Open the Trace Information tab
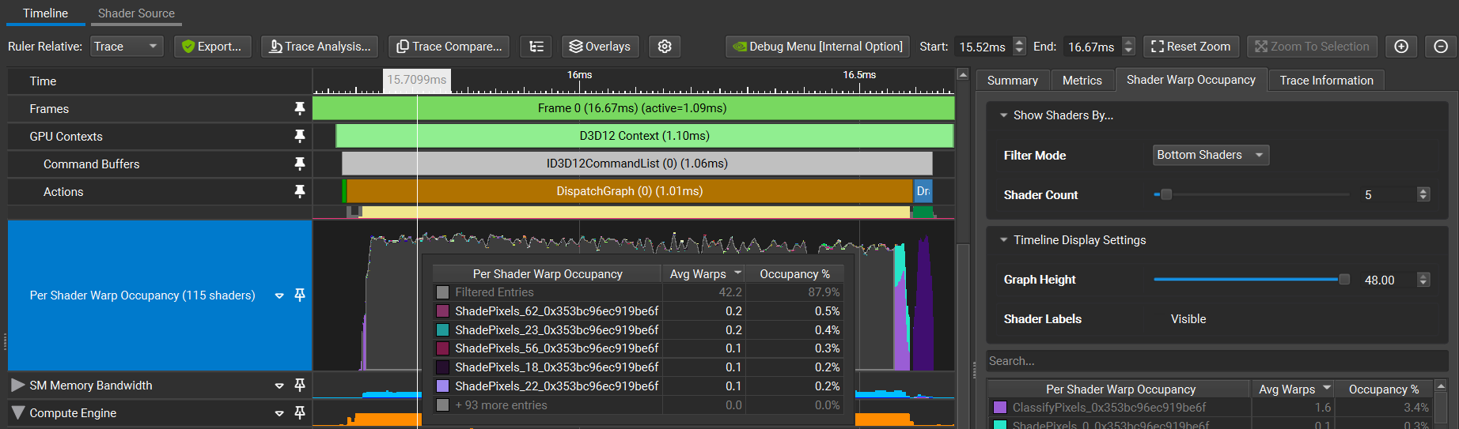The image size is (1459, 429). [x=1326, y=81]
